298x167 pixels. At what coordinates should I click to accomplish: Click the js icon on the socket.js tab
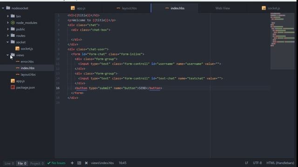(x=264, y=8)
